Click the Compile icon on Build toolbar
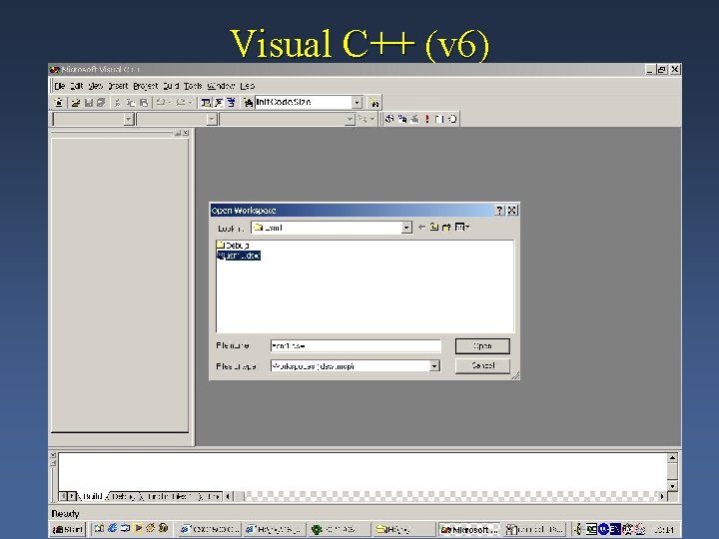 point(389,119)
